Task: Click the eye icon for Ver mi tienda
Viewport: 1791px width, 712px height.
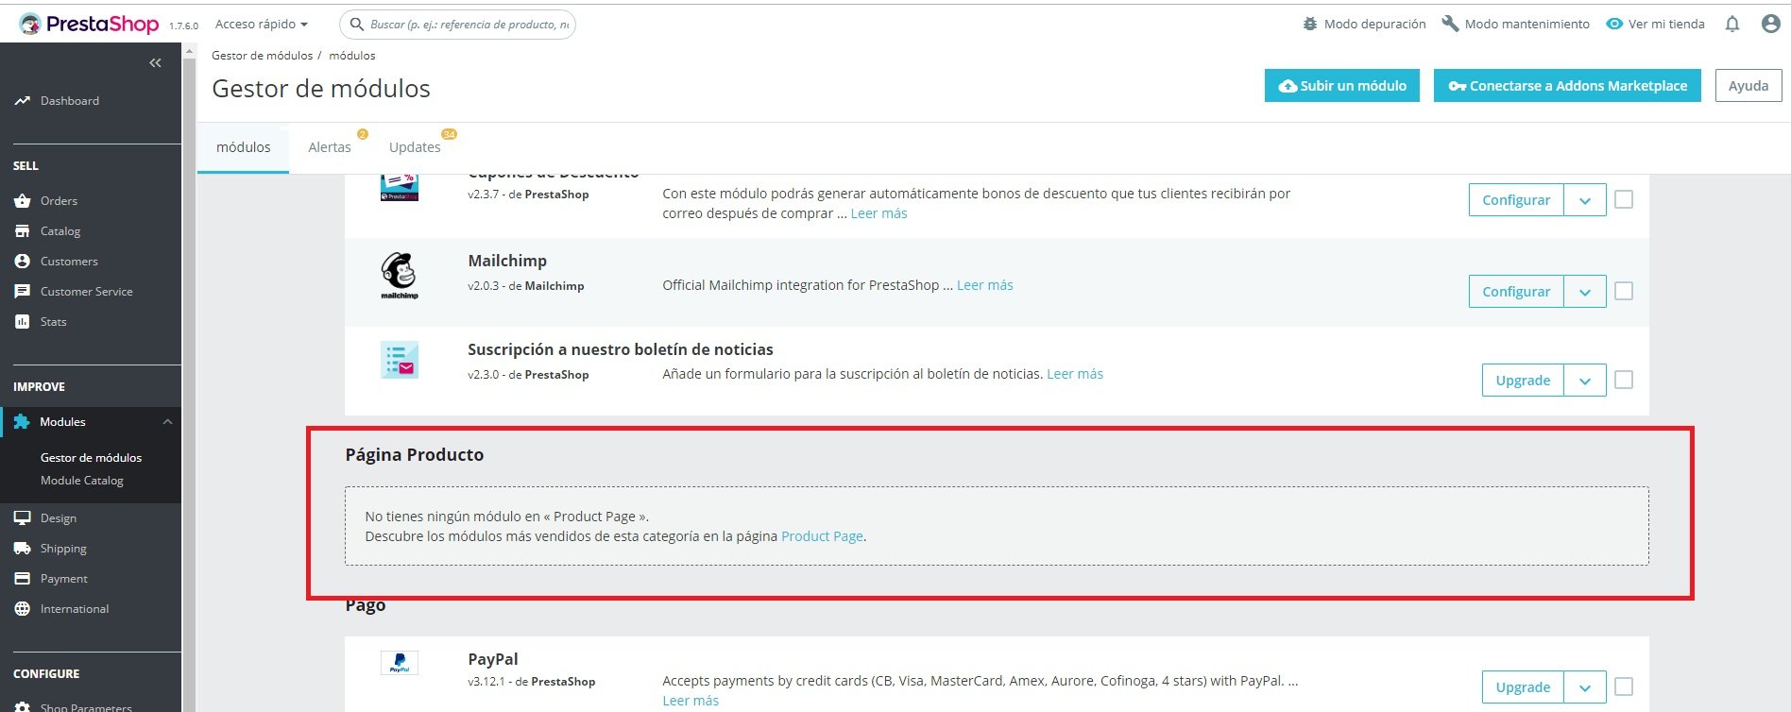Action: tap(1614, 24)
